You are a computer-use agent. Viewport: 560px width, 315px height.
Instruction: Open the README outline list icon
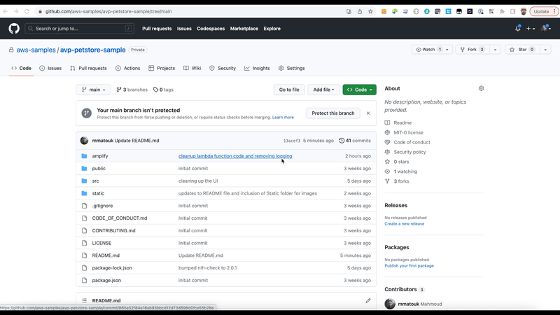[84, 301]
